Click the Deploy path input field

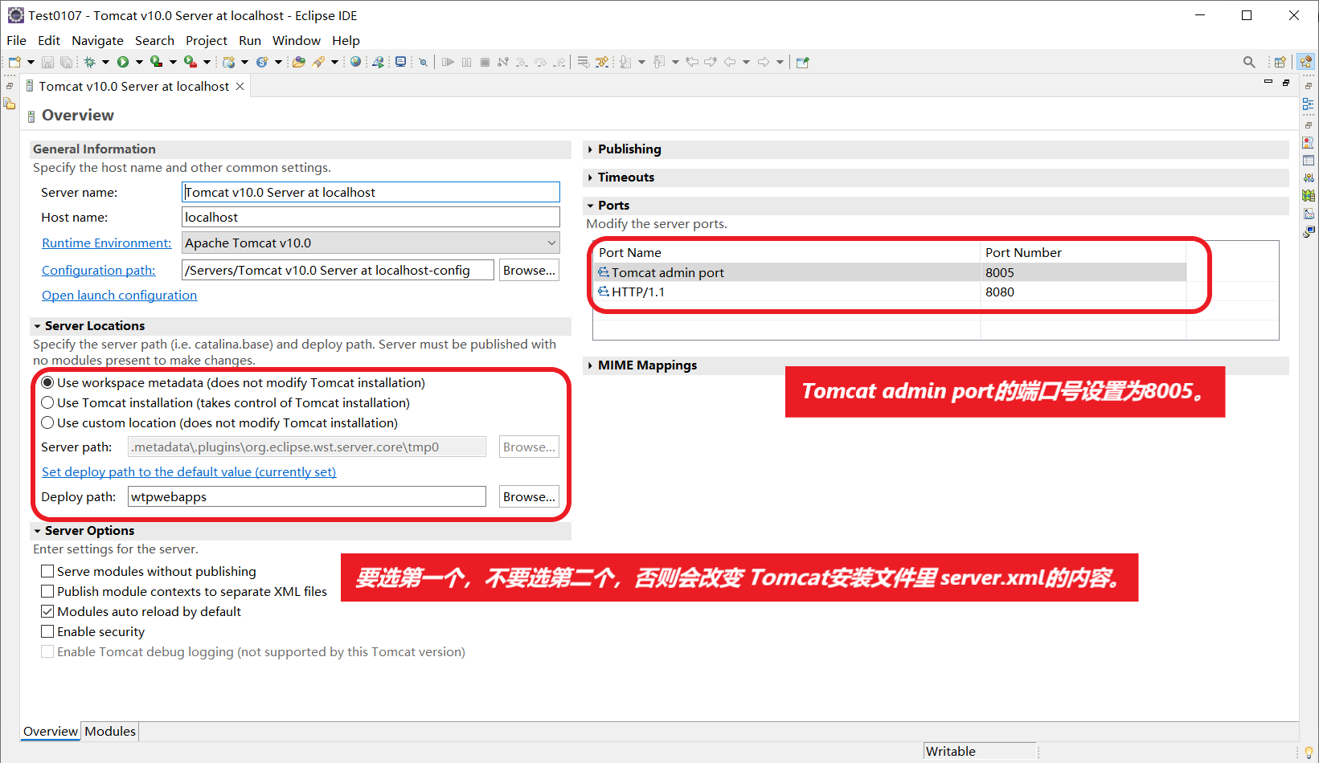[307, 496]
